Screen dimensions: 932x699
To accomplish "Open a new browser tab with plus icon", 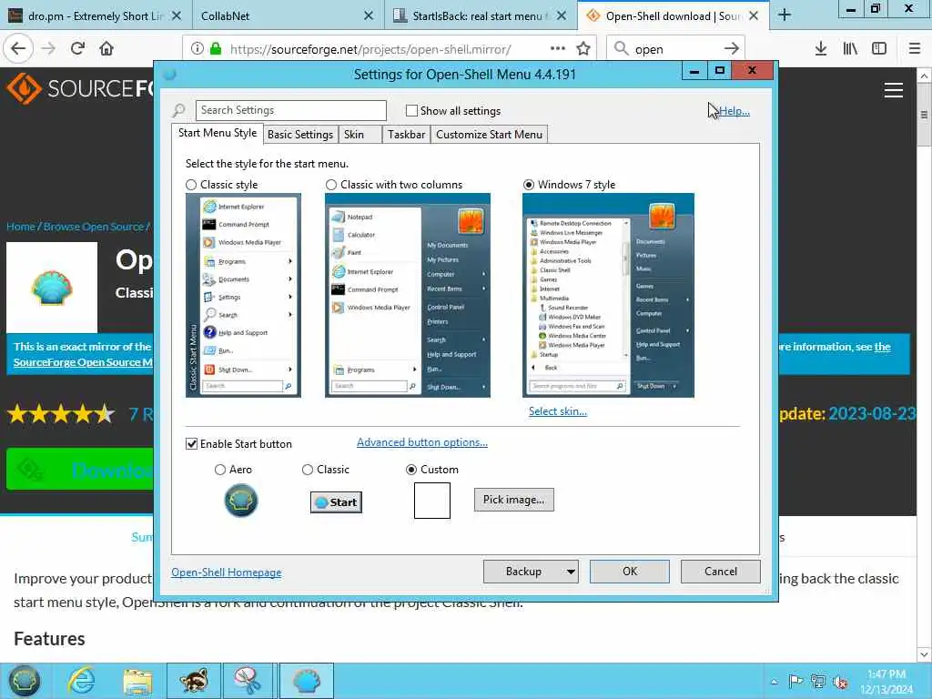I will pos(785,15).
